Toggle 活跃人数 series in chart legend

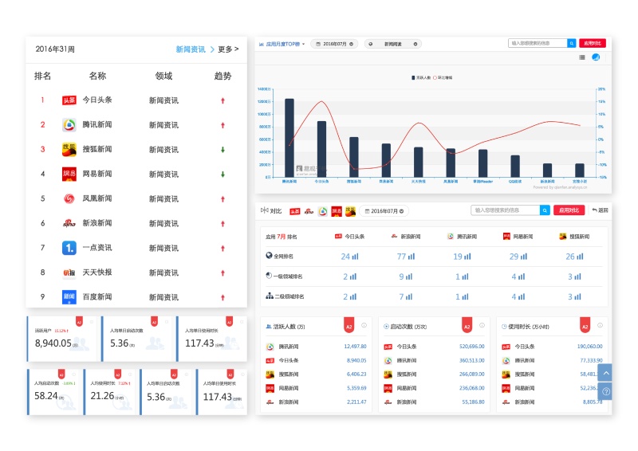point(421,77)
